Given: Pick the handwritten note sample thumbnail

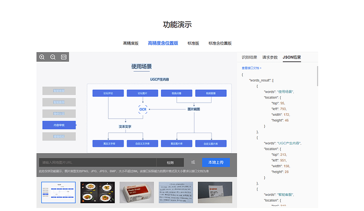Looking at the screenshot, I should [176, 193].
